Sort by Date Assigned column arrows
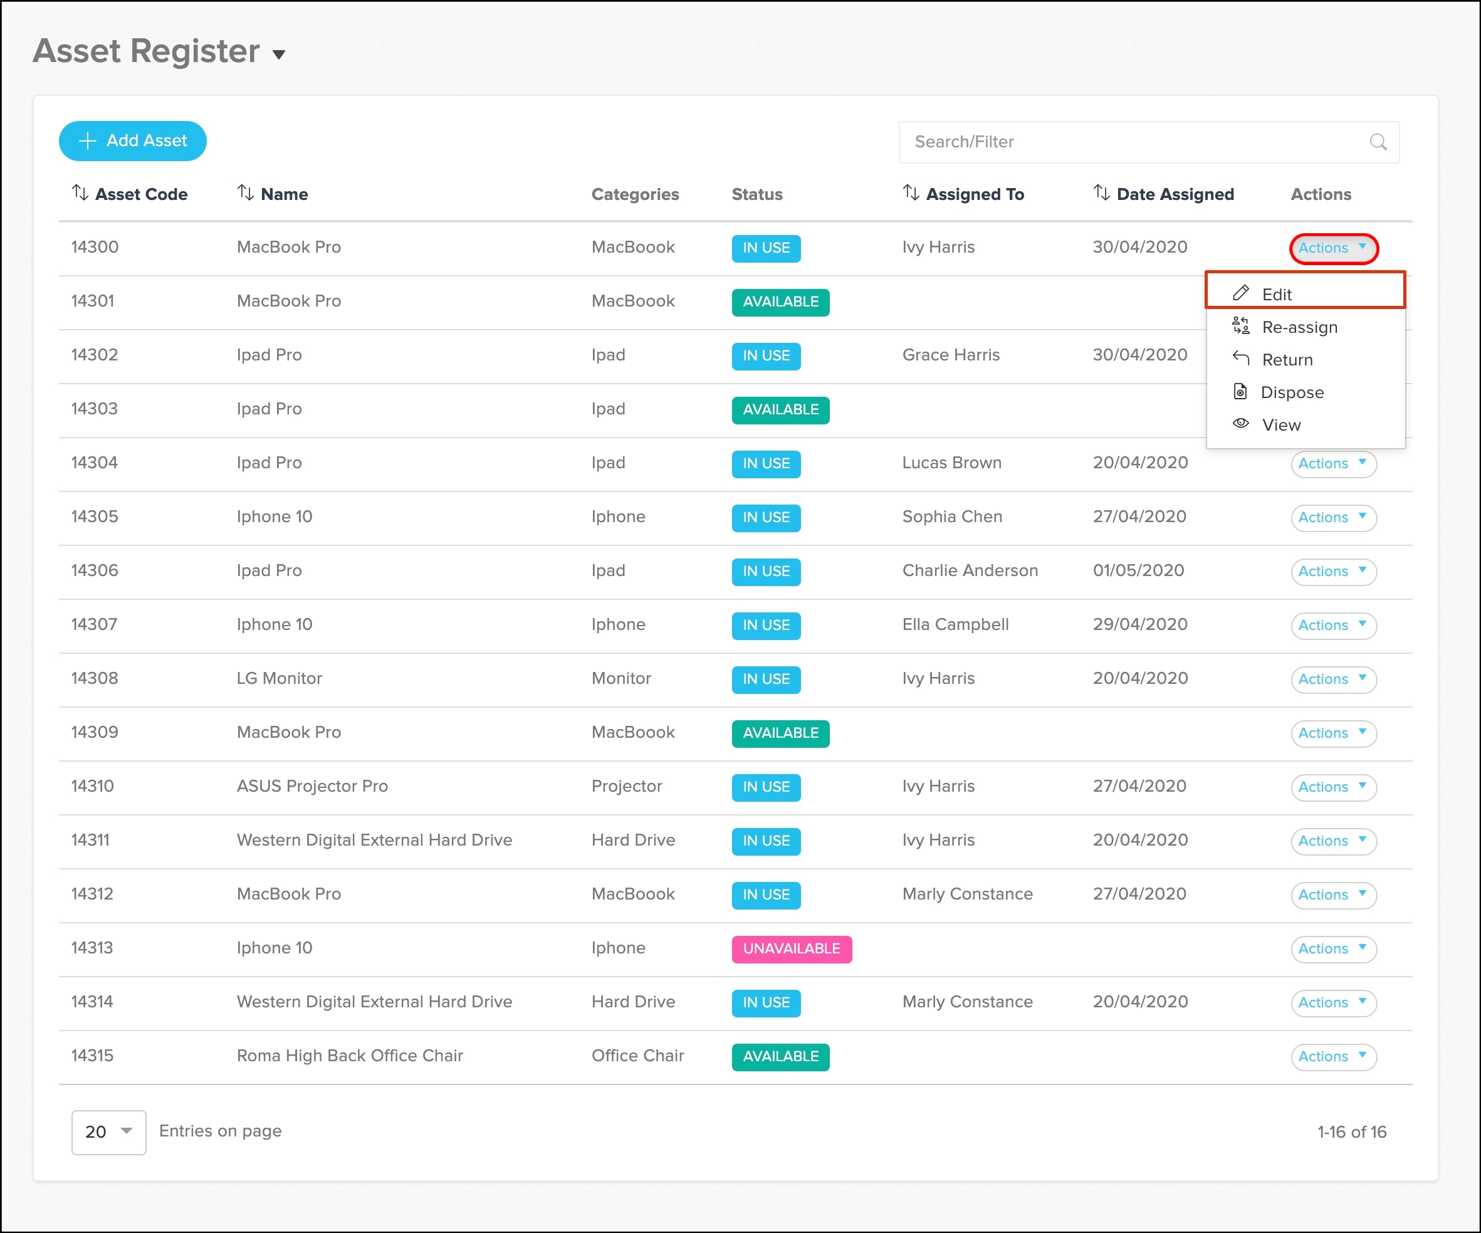Viewport: 1481px width, 1233px height. click(1101, 192)
